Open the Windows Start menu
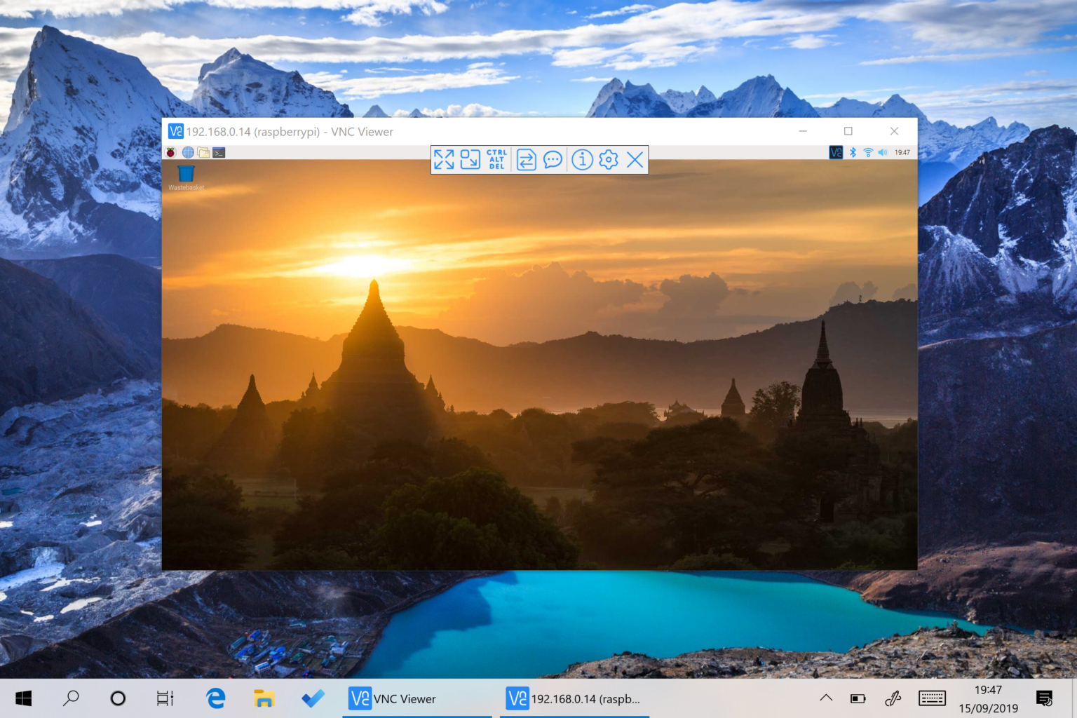This screenshot has height=718, width=1077. coord(23,698)
